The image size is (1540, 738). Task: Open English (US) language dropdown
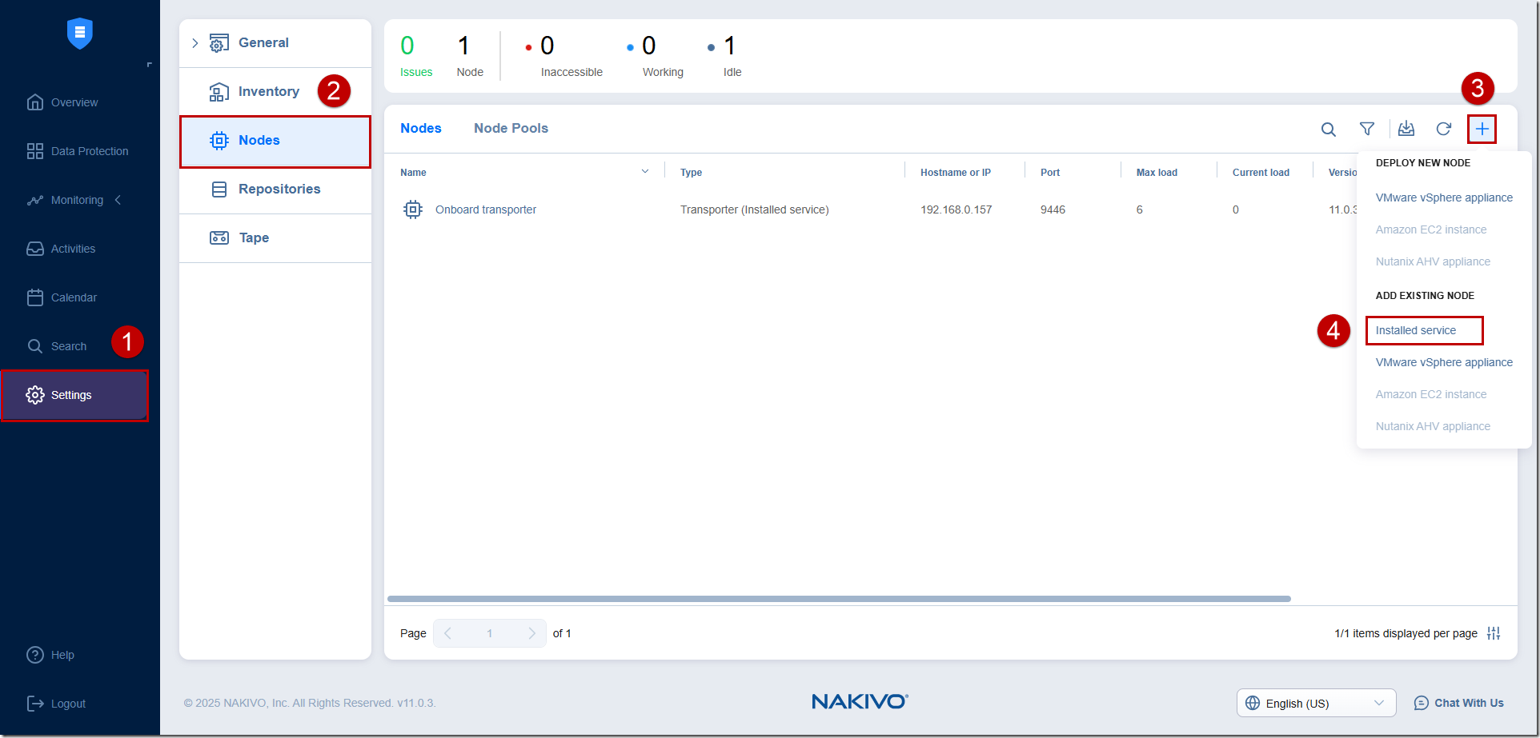pyautogui.click(x=1317, y=704)
